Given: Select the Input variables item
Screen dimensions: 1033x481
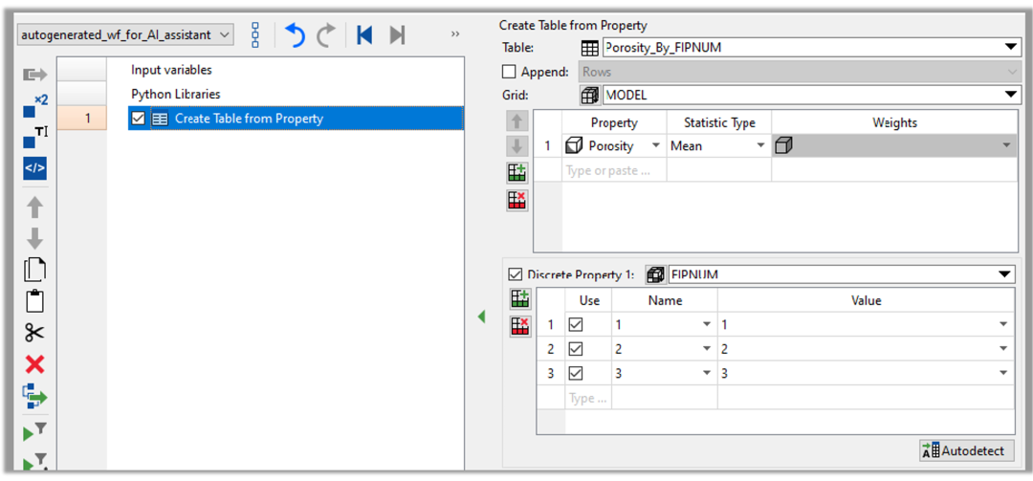Looking at the screenshot, I should [x=171, y=70].
